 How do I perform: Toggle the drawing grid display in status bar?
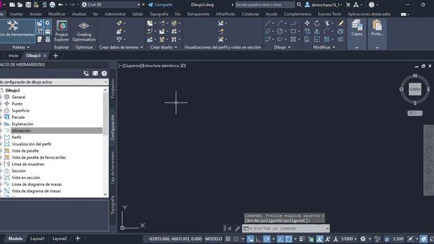[228, 239]
